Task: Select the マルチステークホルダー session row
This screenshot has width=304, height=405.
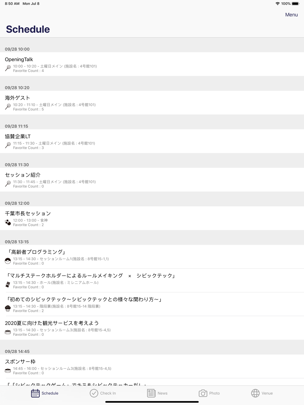Action: (152, 281)
